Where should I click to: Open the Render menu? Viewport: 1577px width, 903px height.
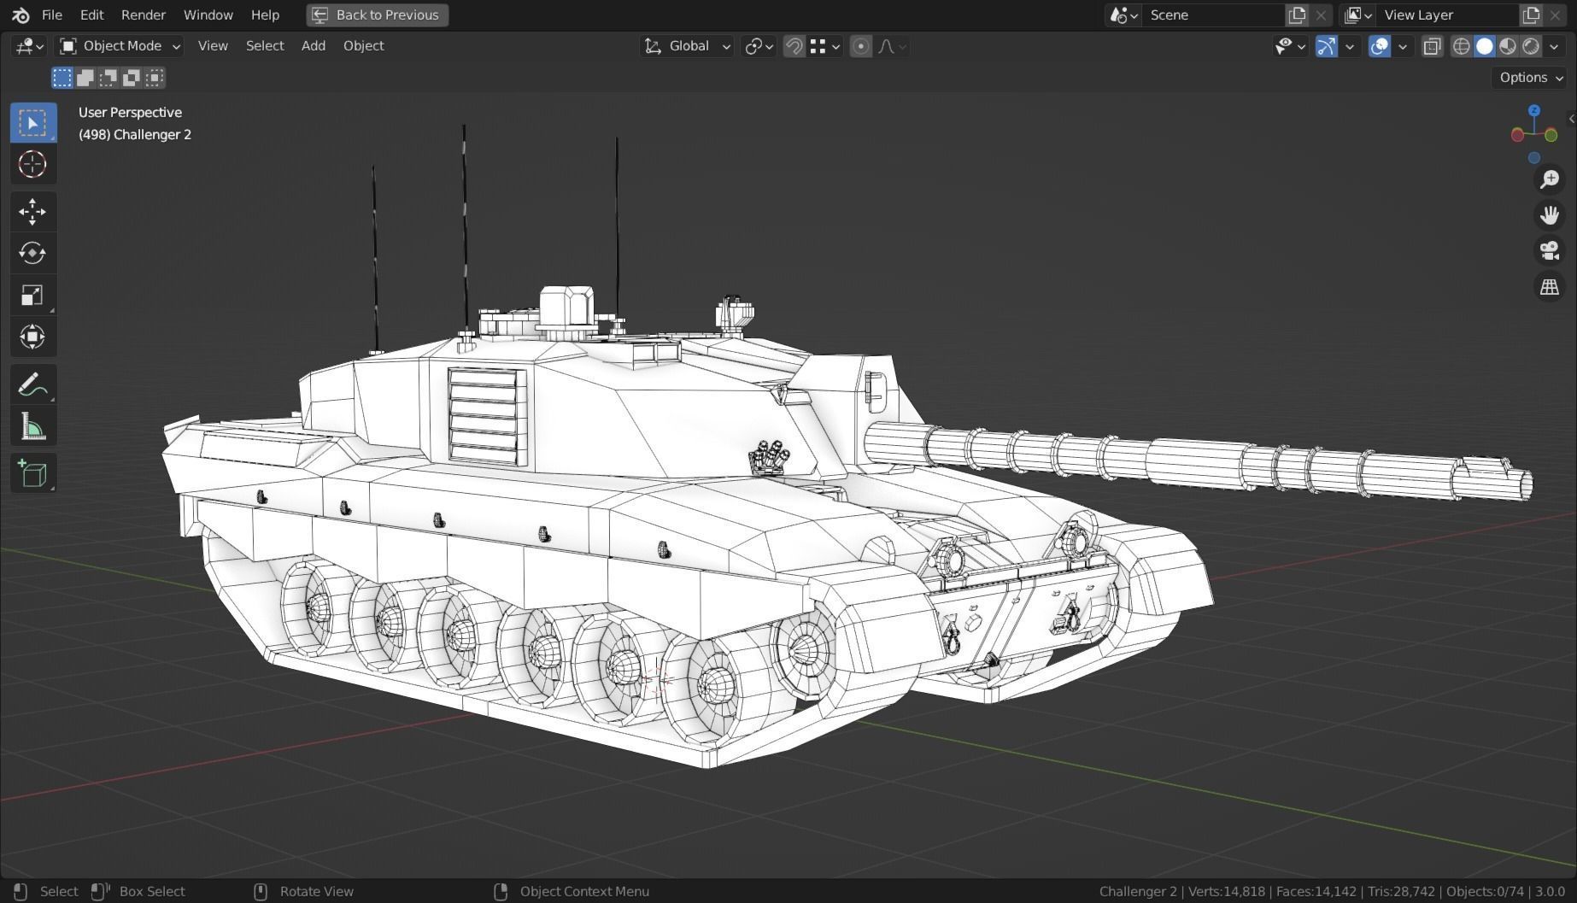point(143,15)
